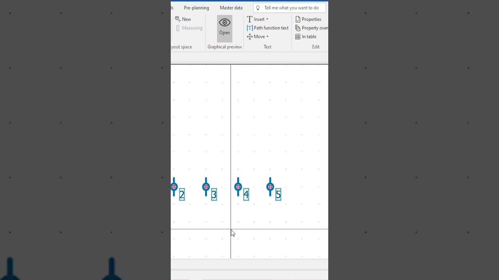Image resolution: width=499 pixels, height=280 pixels.
Task: Select the terminal label text 2
Action: pyautogui.click(x=182, y=194)
